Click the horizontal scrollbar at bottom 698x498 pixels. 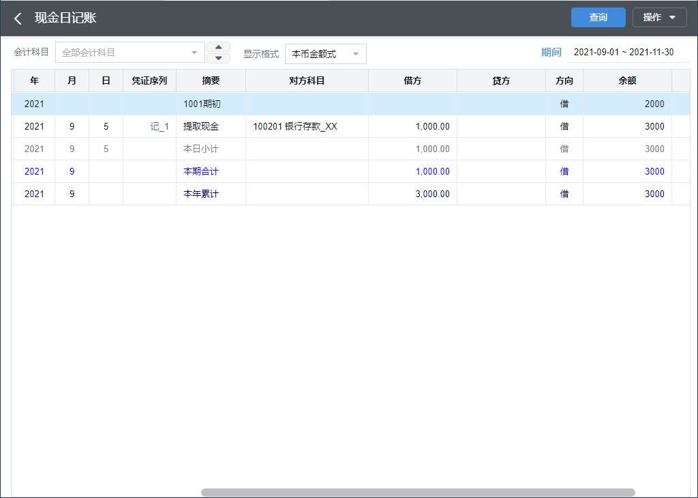[x=418, y=493]
